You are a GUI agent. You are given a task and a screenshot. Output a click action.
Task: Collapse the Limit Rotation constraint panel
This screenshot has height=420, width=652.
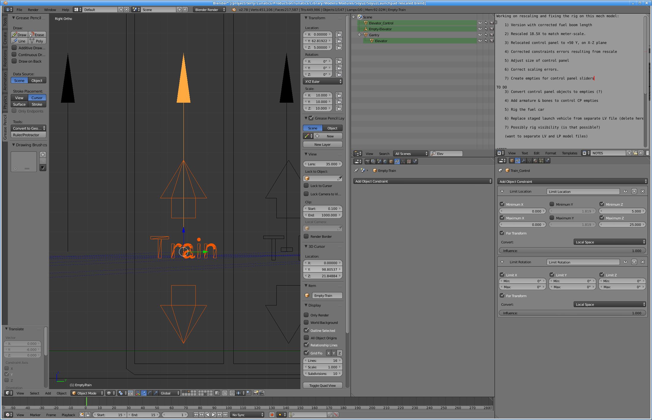coord(502,262)
